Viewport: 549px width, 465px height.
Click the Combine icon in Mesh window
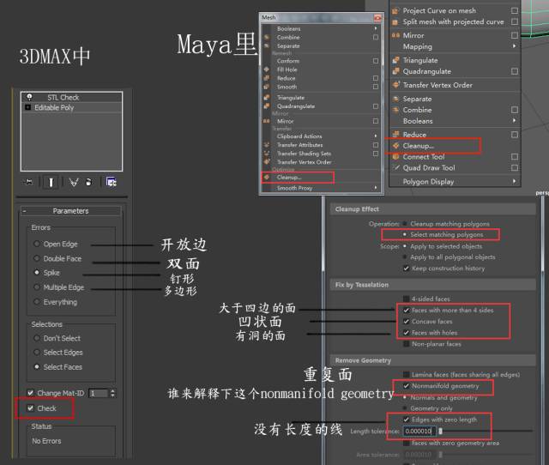[x=267, y=37]
